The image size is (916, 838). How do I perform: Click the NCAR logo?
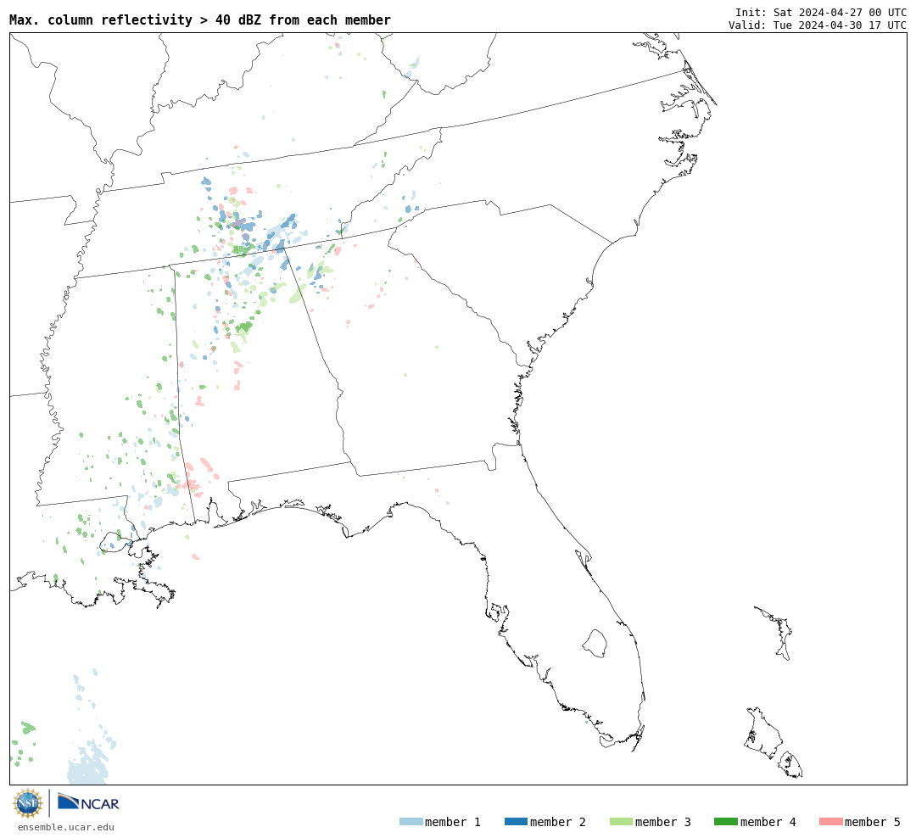88,802
